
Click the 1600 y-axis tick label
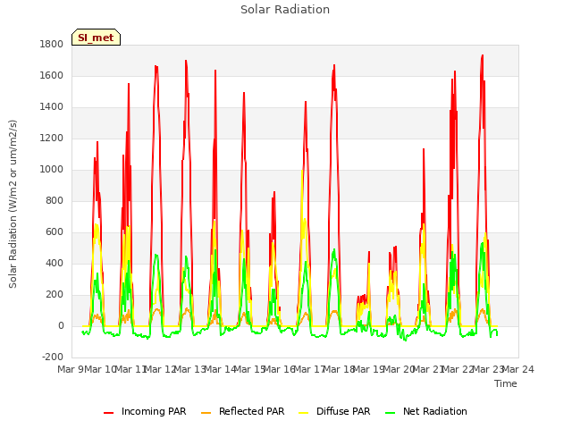point(52,75)
